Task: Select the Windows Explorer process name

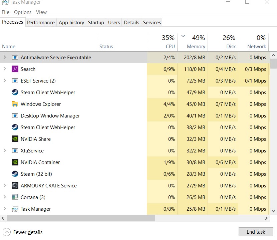Action: tap(41, 104)
